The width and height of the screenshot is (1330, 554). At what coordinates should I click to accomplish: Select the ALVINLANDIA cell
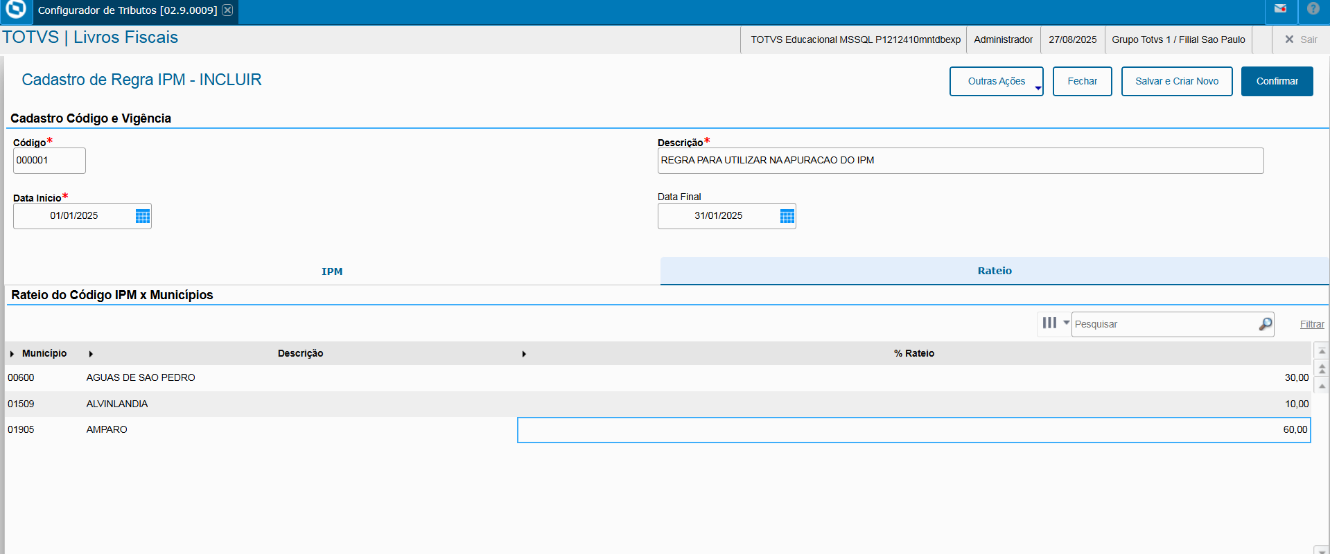click(x=117, y=404)
